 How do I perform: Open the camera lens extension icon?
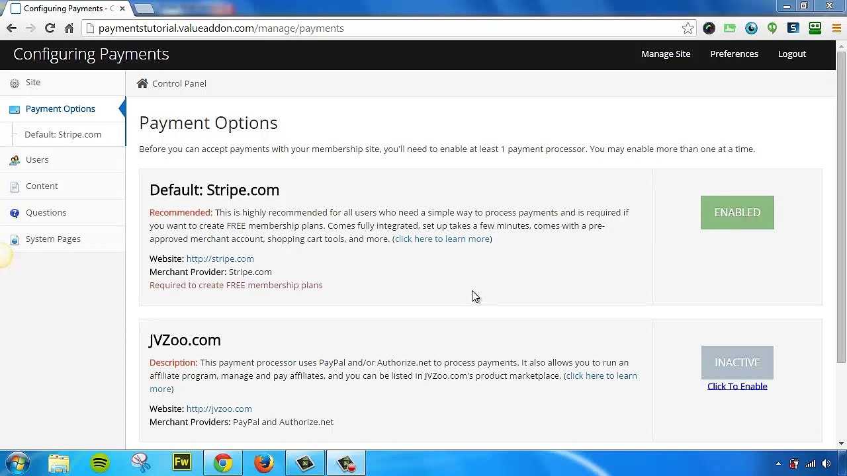(709, 28)
